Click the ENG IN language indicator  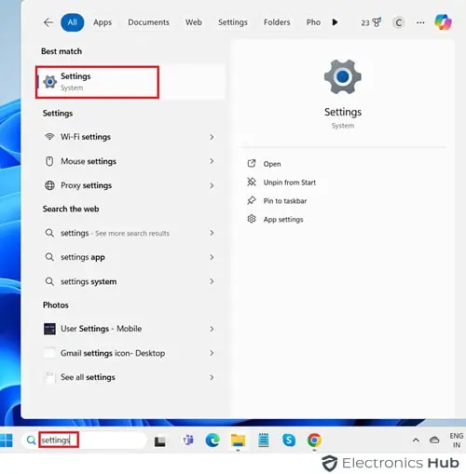(x=457, y=440)
